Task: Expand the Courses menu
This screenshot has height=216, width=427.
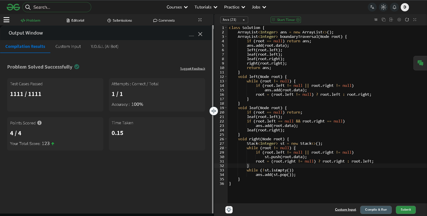Action: pos(177,7)
